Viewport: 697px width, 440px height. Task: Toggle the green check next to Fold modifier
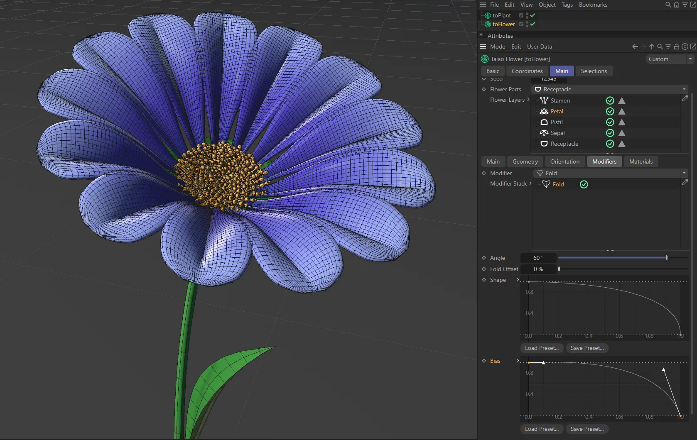584,184
